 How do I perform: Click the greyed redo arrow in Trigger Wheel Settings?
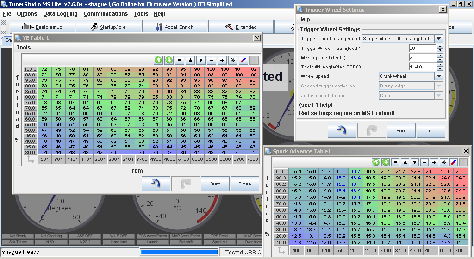(x=372, y=130)
